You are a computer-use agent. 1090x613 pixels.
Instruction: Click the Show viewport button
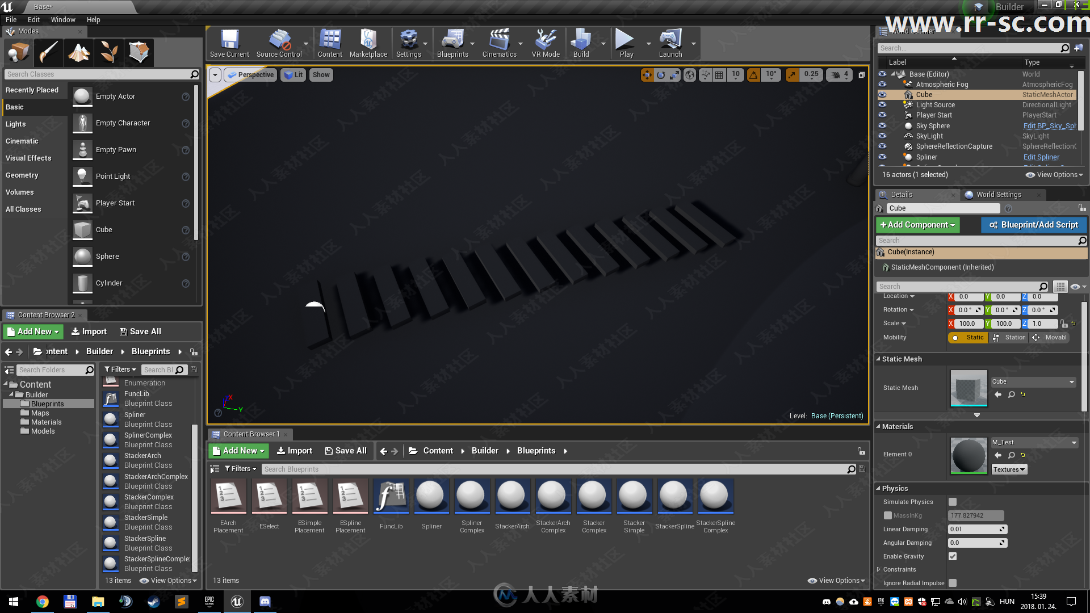point(321,75)
